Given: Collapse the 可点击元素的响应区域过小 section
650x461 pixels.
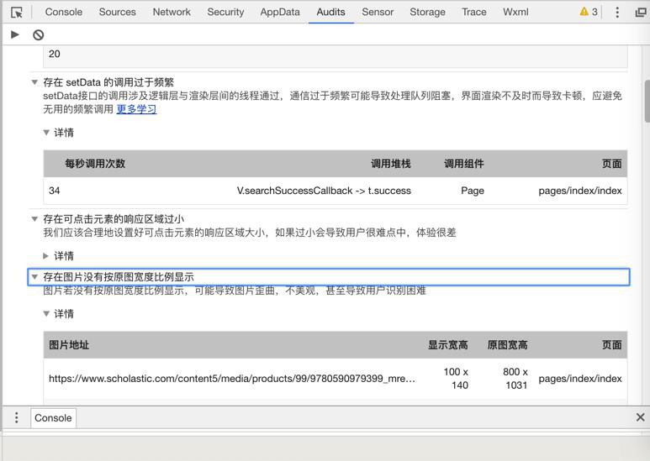Looking at the screenshot, I should [34, 219].
